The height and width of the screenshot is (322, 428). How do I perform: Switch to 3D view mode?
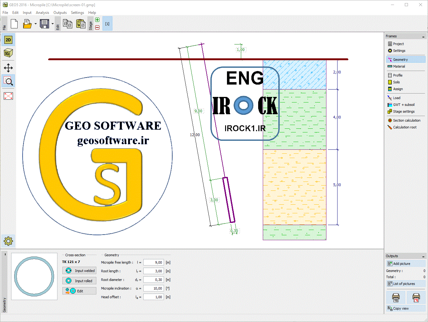[x=8, y=53]
